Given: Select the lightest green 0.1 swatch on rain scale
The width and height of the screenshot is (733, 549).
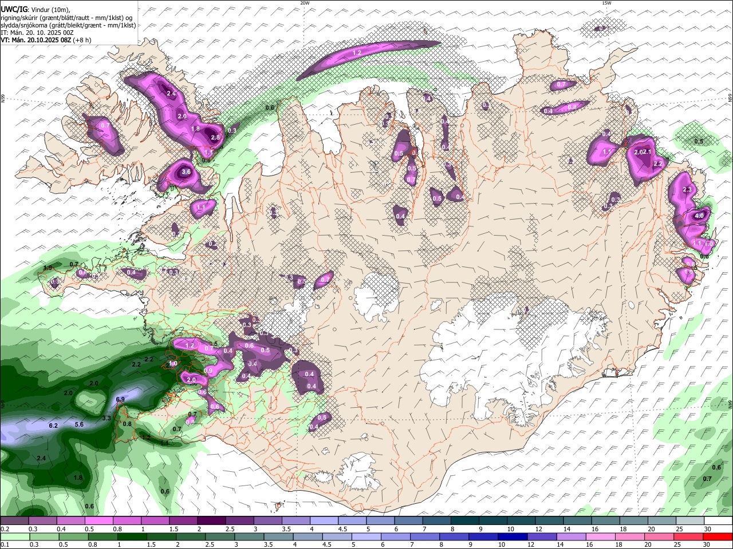Looking at the screenshot, I should [x=14, y=536].
